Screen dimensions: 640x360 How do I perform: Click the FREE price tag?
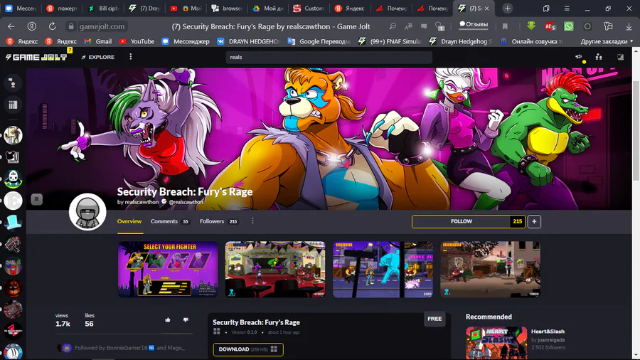click(434, 319)
